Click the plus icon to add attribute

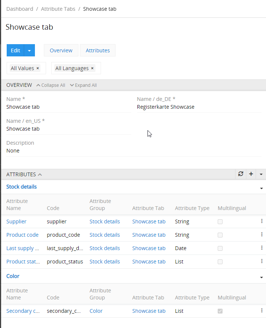point(251,174)
